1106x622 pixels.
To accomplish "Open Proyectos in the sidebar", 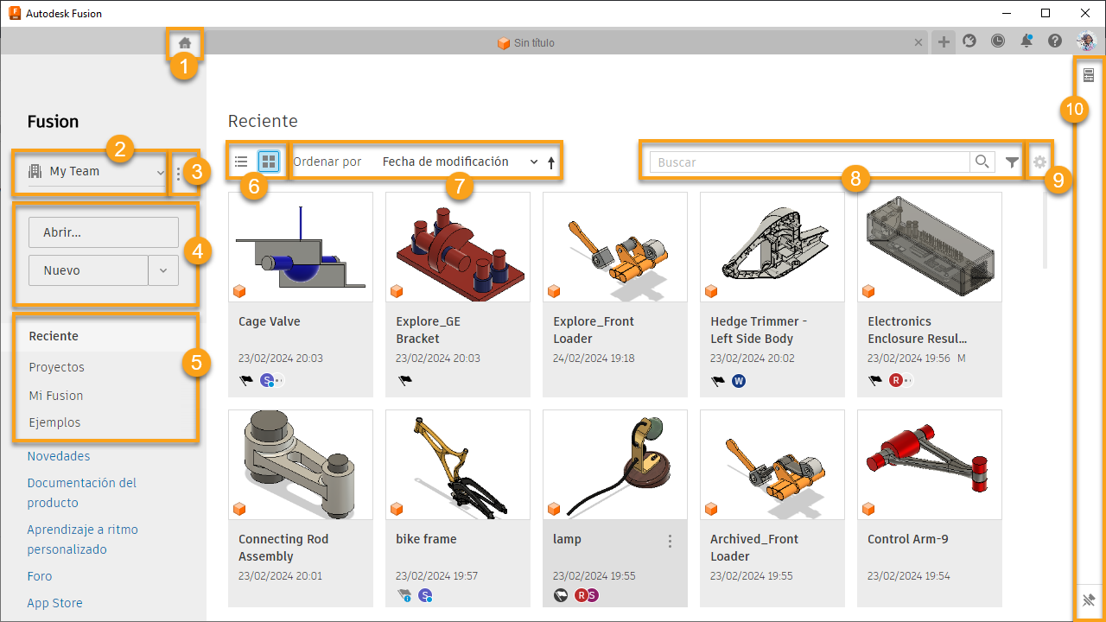I will tap(57, 367).
